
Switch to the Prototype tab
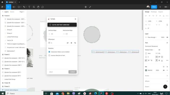point(154,12)
